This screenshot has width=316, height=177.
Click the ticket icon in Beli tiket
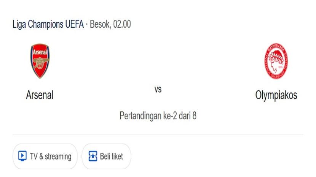93,156
